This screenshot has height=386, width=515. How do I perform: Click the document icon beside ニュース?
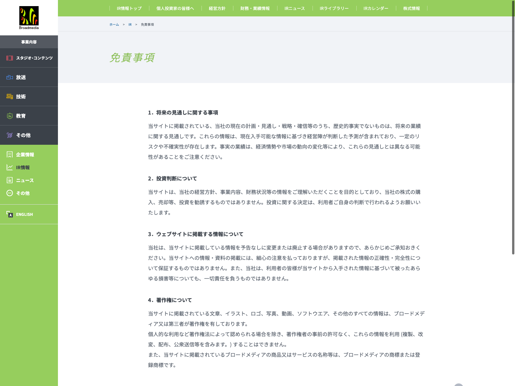click(x=10, y=180)
